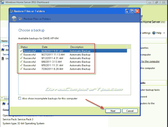Viewport: 168px width, 127px height.
Task: Expand the Help dropdown arrow in the Dashboard
Action: pyautogui.click(x=164, y=33)
